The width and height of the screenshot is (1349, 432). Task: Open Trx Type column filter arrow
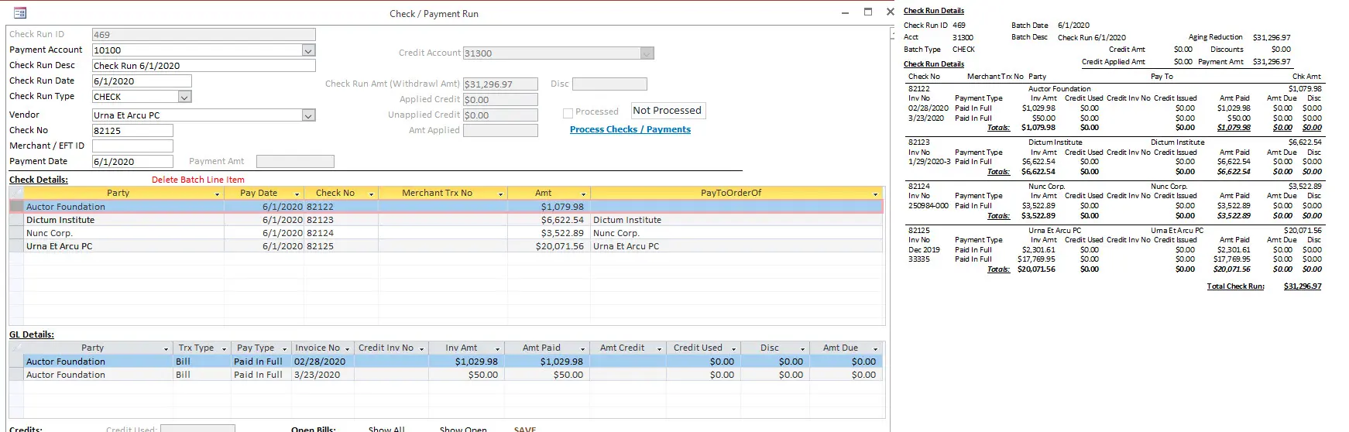click(x=224, y=348)
